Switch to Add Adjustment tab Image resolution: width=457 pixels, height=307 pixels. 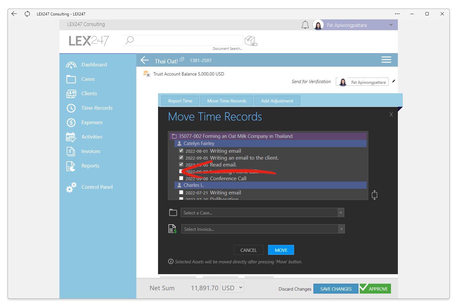pyautogui.click(x=277, y=101)
